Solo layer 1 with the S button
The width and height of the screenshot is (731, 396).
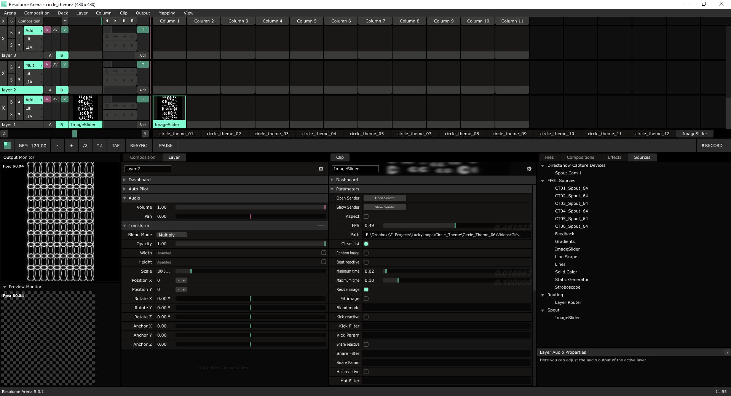pos(11,114)
